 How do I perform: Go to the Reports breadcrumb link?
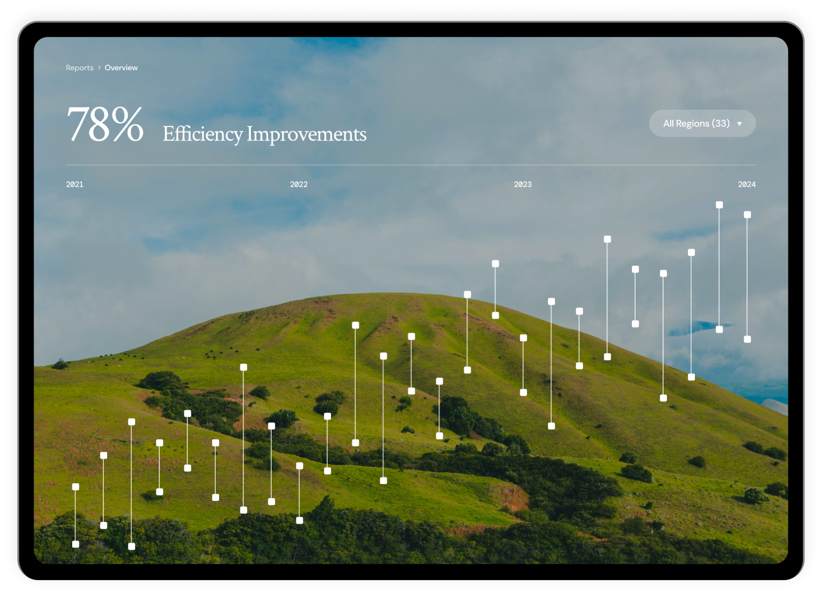pyautogui.click(x=79, y=68)
